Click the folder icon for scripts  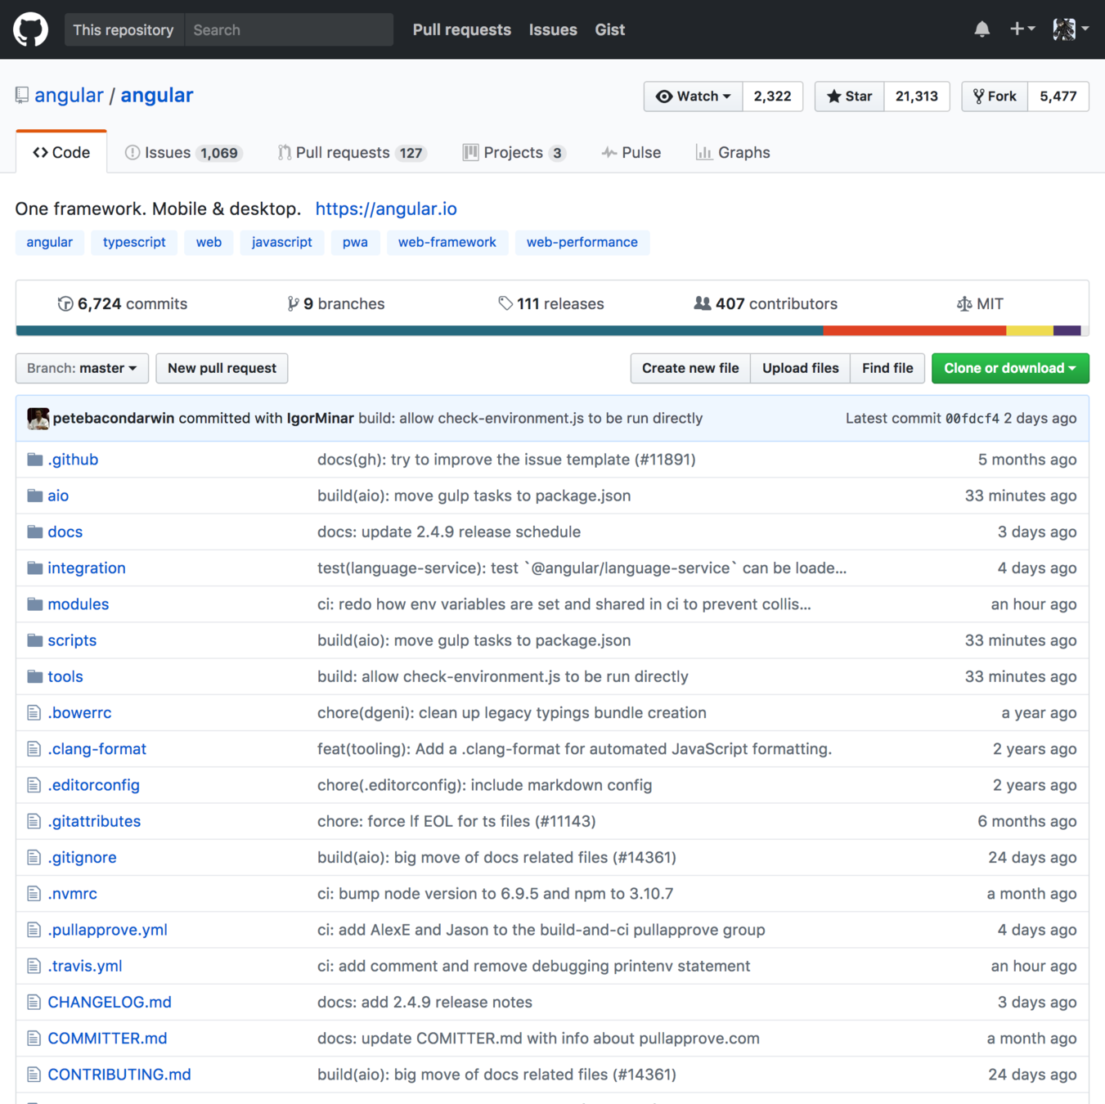[34, 640]
